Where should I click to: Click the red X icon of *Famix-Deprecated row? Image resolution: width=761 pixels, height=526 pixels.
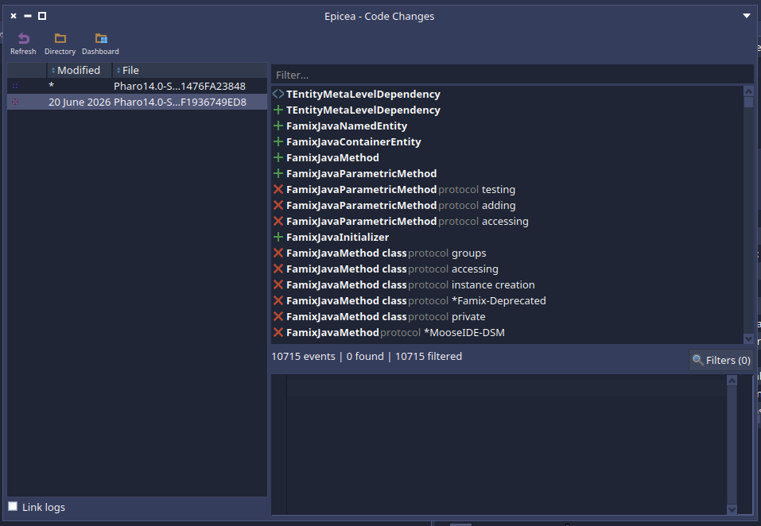click(x=278, y=300)
